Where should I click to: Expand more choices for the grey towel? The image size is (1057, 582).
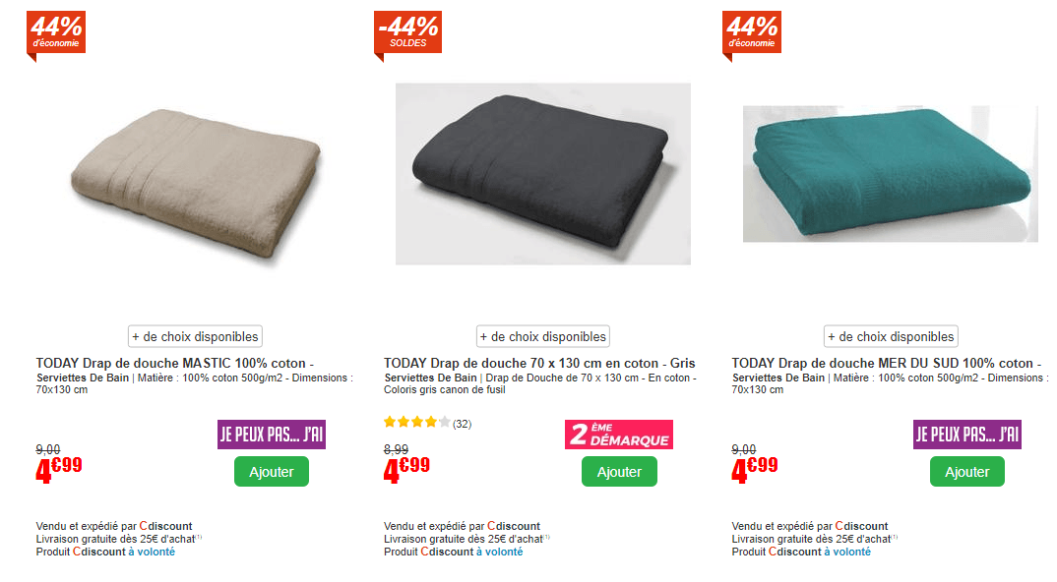point(543,336)
